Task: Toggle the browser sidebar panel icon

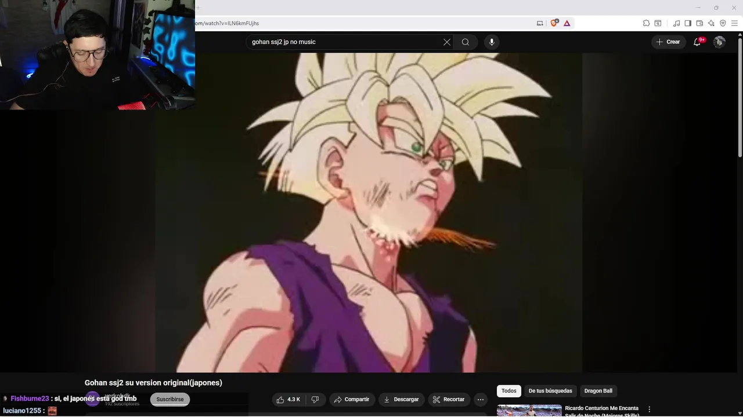Action: point(688,23)
